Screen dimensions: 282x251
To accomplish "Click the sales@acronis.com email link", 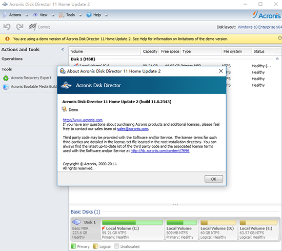I will pyautogui.click(x=133, y=129).
